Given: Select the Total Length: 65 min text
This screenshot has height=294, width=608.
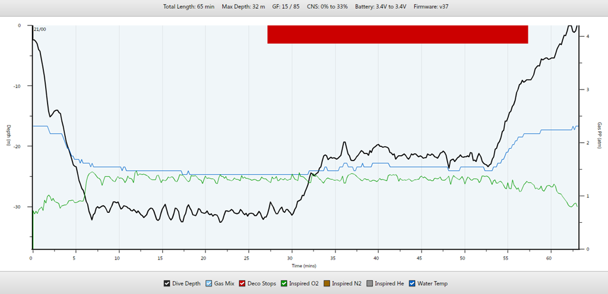Looking at the screenshot, I should point(189,7).
